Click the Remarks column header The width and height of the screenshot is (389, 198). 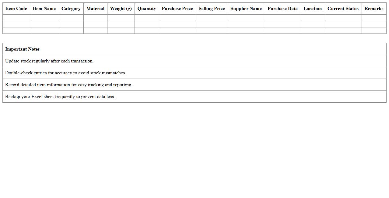pos(374,9)
